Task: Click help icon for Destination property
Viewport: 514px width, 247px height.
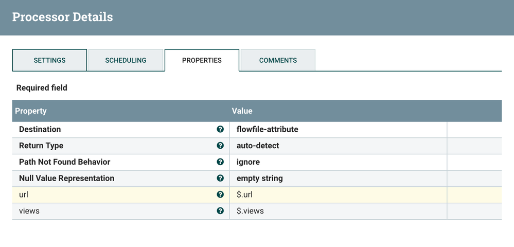Action: click(x=220, y=129)
